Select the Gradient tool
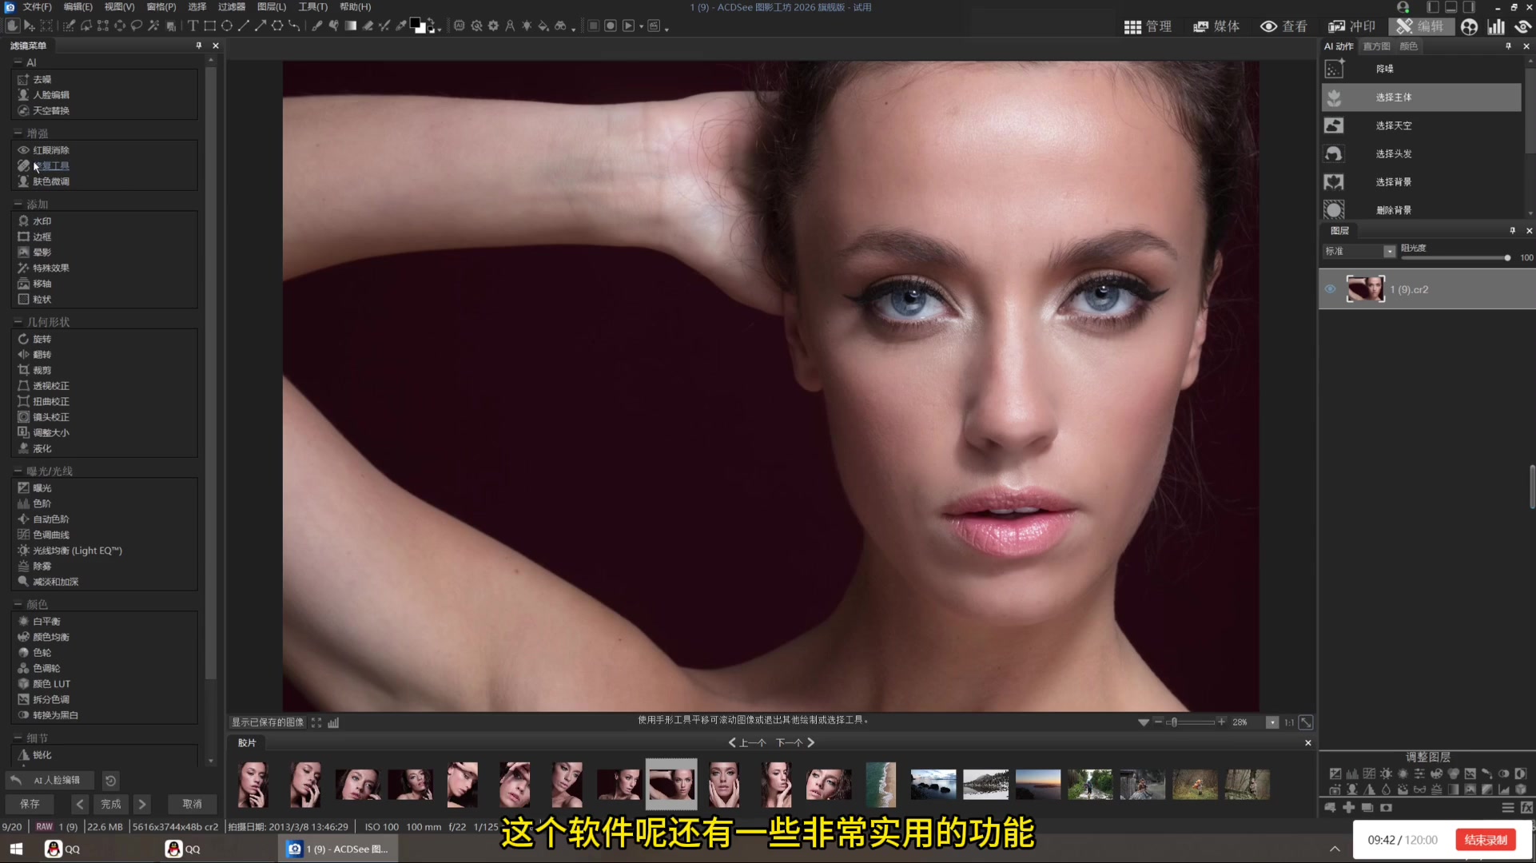The height and width of the screenshot is (863, 1536). tap(351, 26)
